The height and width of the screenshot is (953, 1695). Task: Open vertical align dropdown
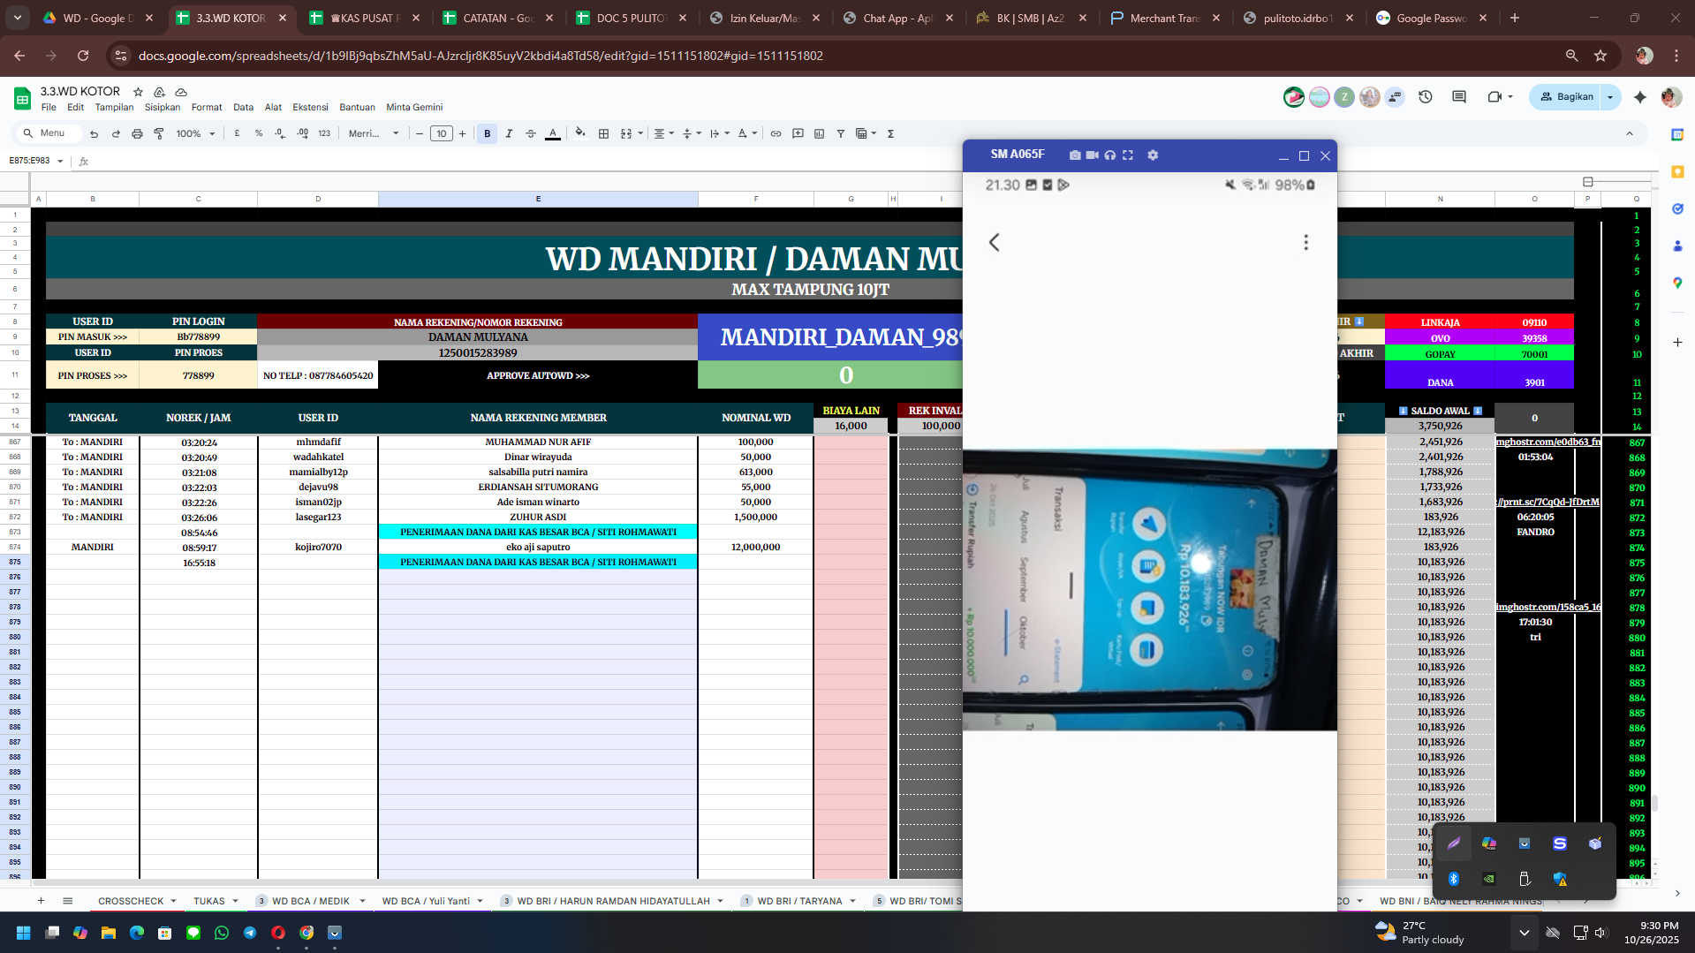pyautogui.click(x=692, y=133)
